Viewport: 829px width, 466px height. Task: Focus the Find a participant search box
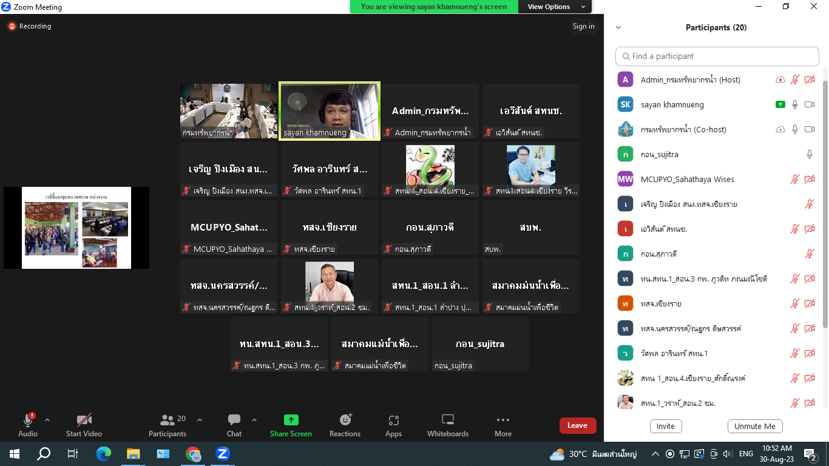[x=717, y=56]
